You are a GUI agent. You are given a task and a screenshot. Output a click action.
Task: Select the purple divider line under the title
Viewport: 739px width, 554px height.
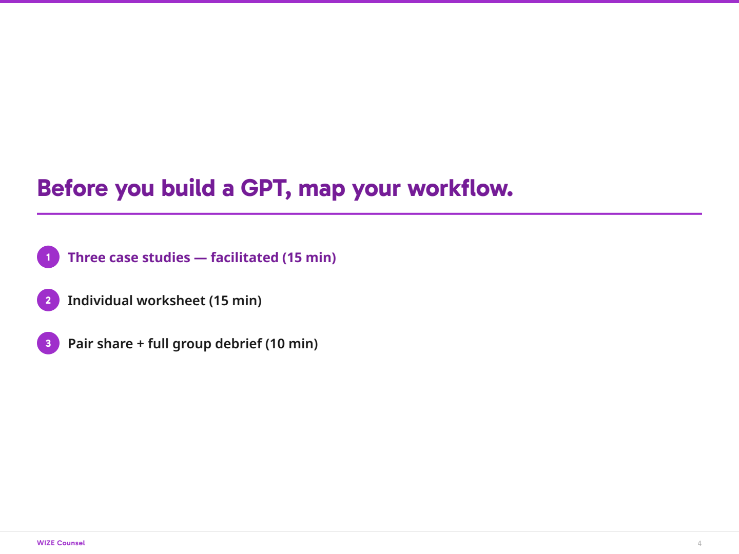369,214
